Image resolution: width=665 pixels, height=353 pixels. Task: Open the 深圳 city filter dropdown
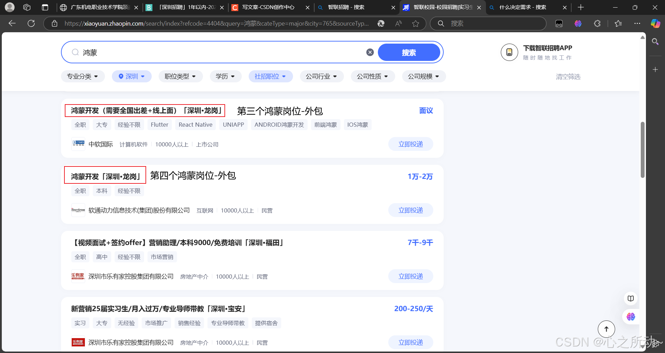[x=132, y=76]
